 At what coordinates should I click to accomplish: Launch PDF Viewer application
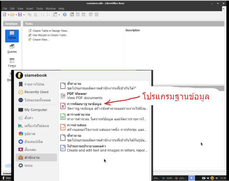(x=104, y=96)
